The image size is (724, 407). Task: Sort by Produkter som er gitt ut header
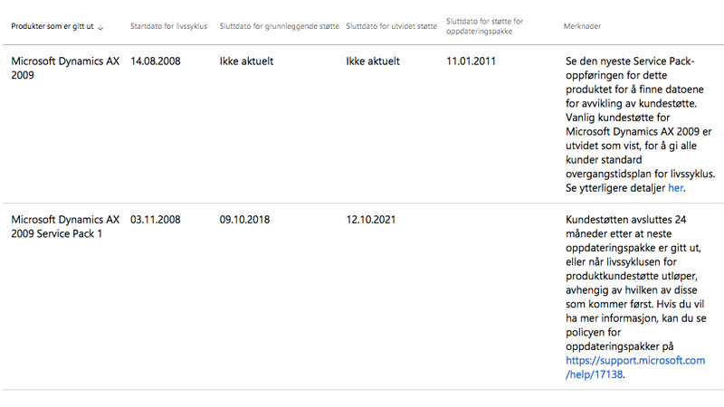(x=52, y=26)
